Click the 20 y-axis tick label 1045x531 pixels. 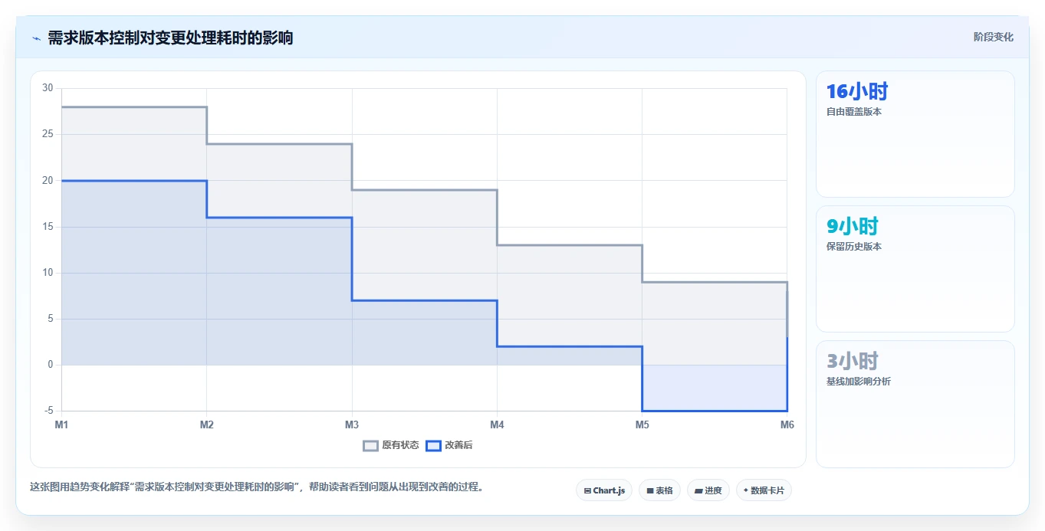pyautogui.click(x=48, y=181)
